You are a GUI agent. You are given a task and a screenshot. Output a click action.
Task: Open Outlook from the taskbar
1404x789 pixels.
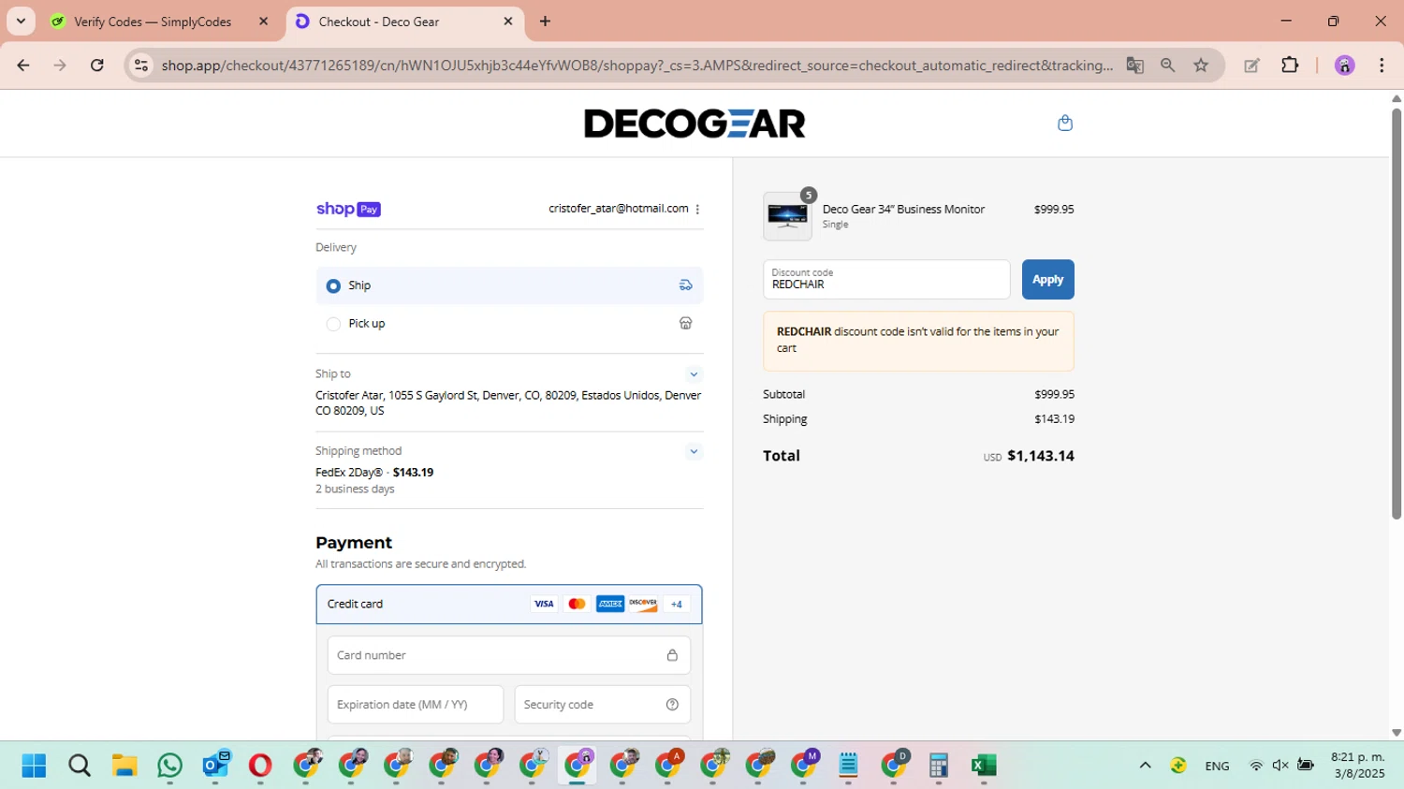click(215, 766)
